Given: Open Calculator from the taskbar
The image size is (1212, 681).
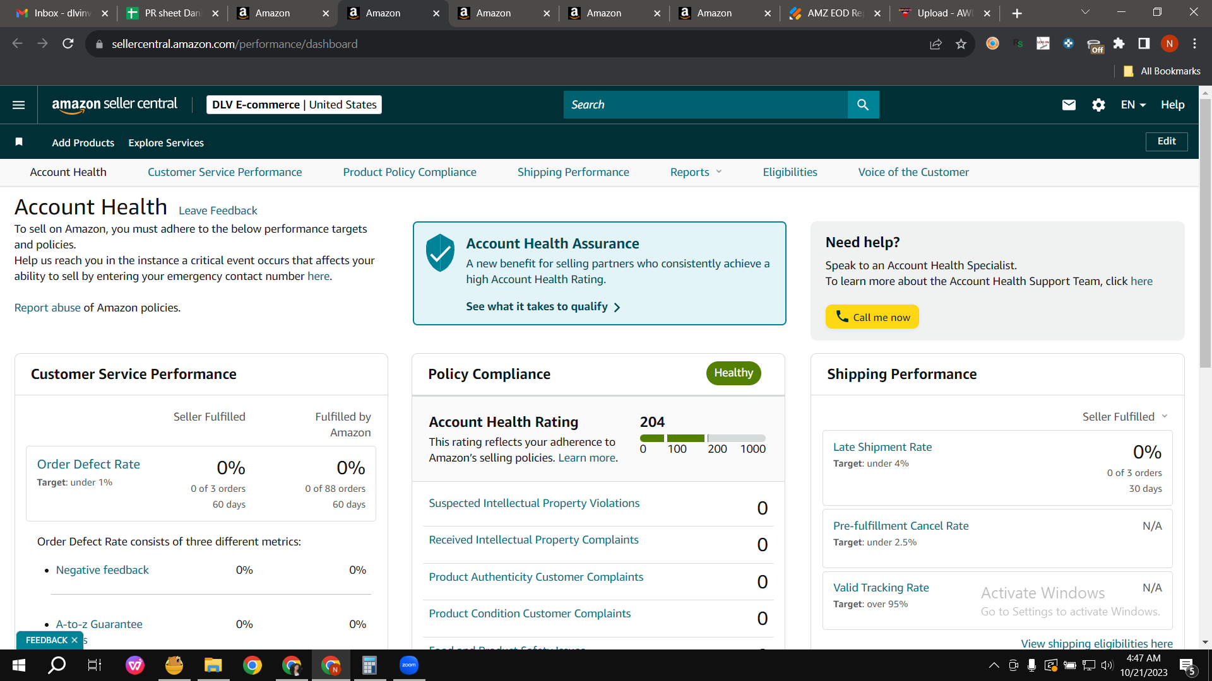Looking at the screenshot, I should pos(370,665).
